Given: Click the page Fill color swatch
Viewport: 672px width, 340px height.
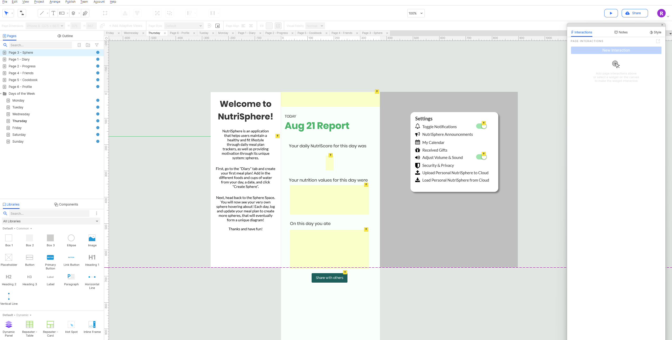Looking at the screenshot, I should [x=269, y=26].
